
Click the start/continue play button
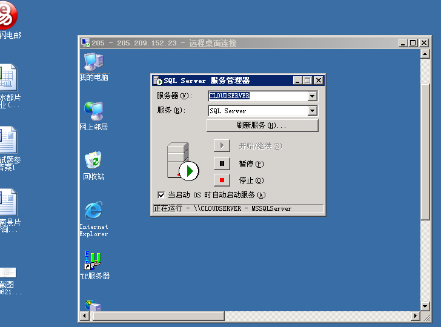(222, 146)
